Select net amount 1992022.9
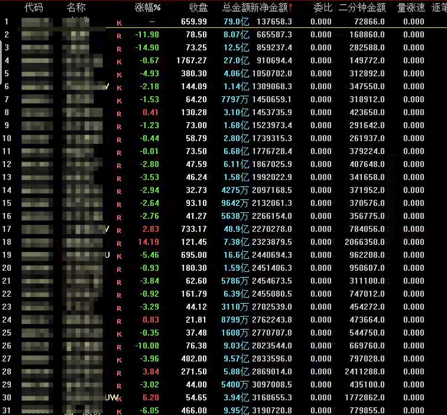The width and height of the screenshot is (447, 415). tap(272, 177)
